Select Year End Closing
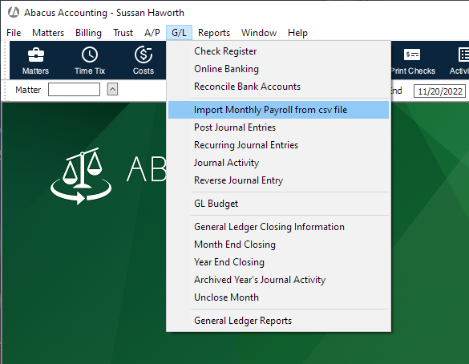Screen dimensions: 469x364 [278, 262]
